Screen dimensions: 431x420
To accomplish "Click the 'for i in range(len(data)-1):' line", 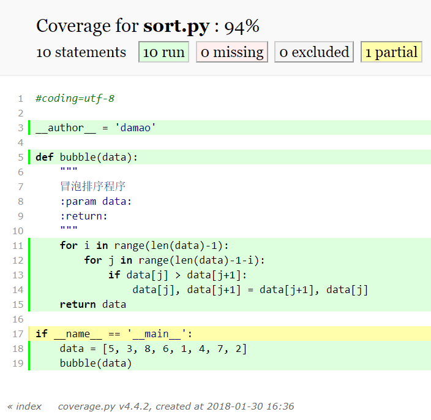I will [x=144, y=245].
